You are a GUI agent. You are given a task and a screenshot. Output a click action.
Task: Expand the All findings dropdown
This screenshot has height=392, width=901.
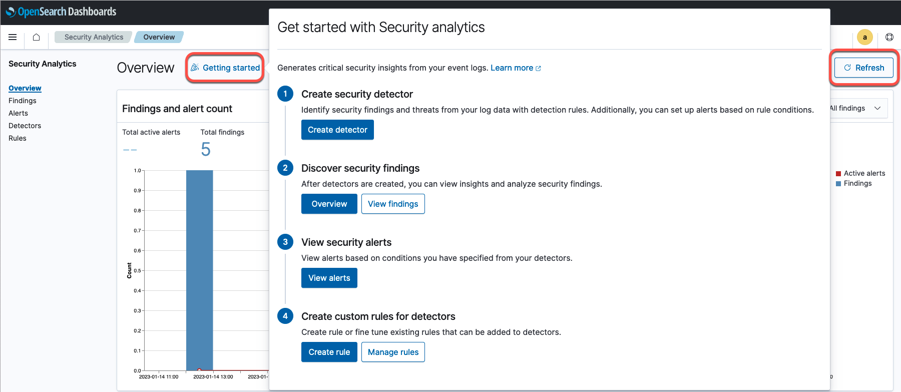[x=858, y=108]
